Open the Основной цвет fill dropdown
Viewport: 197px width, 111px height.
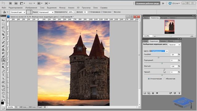coord(18,12)
